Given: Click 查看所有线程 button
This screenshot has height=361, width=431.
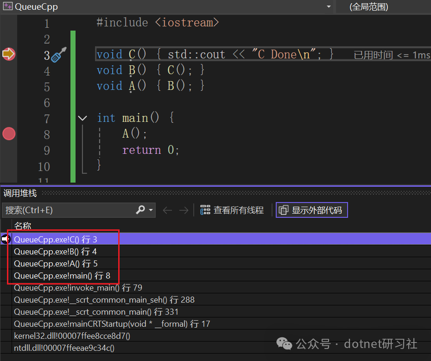Looking at the screenshot, I should click(232, 210).
